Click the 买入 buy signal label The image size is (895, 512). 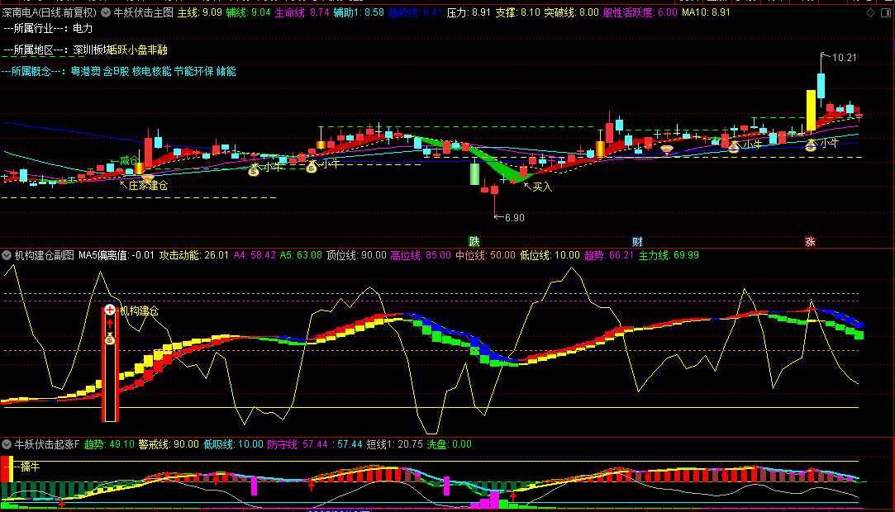pyautogui.click(x=541, y=187)
